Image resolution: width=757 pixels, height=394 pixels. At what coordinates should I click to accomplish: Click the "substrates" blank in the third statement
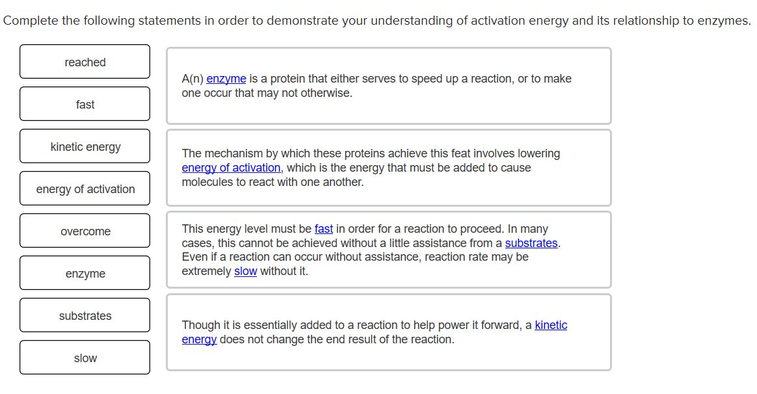tap(532, 243)
